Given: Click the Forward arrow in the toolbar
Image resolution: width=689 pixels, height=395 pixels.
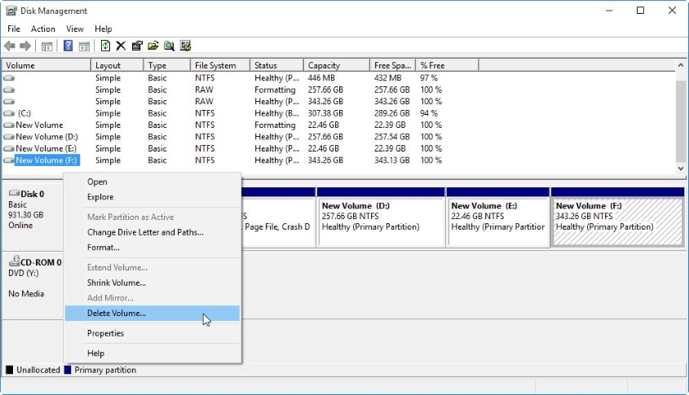Looking at the screenshot, I should 25,46.
